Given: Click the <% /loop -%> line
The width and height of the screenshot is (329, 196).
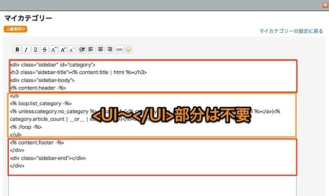Looking at the screenshot, I should [26, 127].
